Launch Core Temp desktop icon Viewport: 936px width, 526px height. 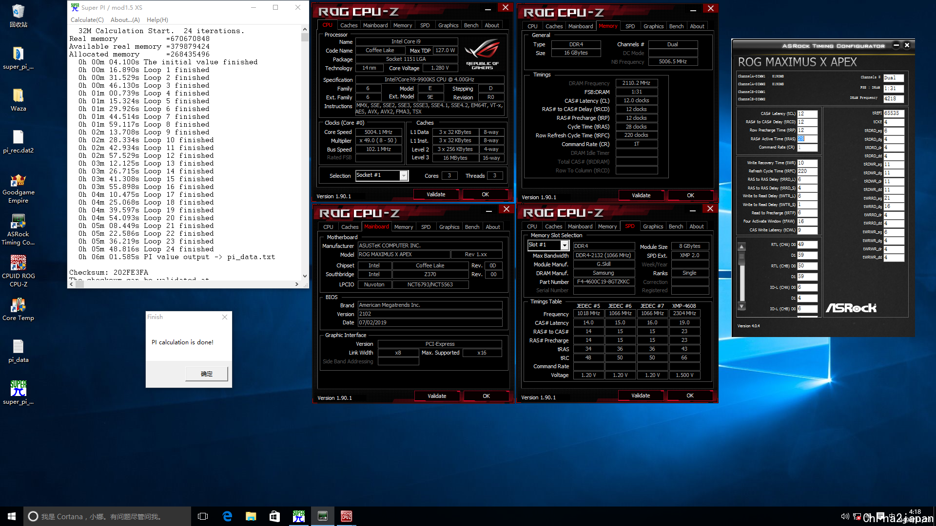pos(18,309)
